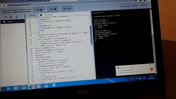Click the 'BLACKJACK 21' console heading
This screenshot has height=99, width=176.
99,13
